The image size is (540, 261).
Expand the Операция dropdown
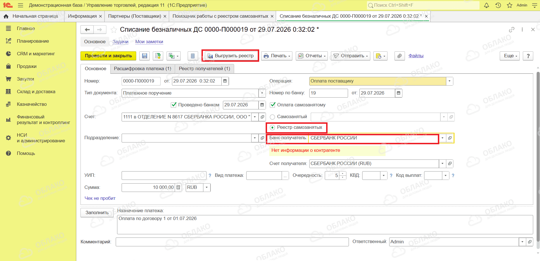point(449,81)
